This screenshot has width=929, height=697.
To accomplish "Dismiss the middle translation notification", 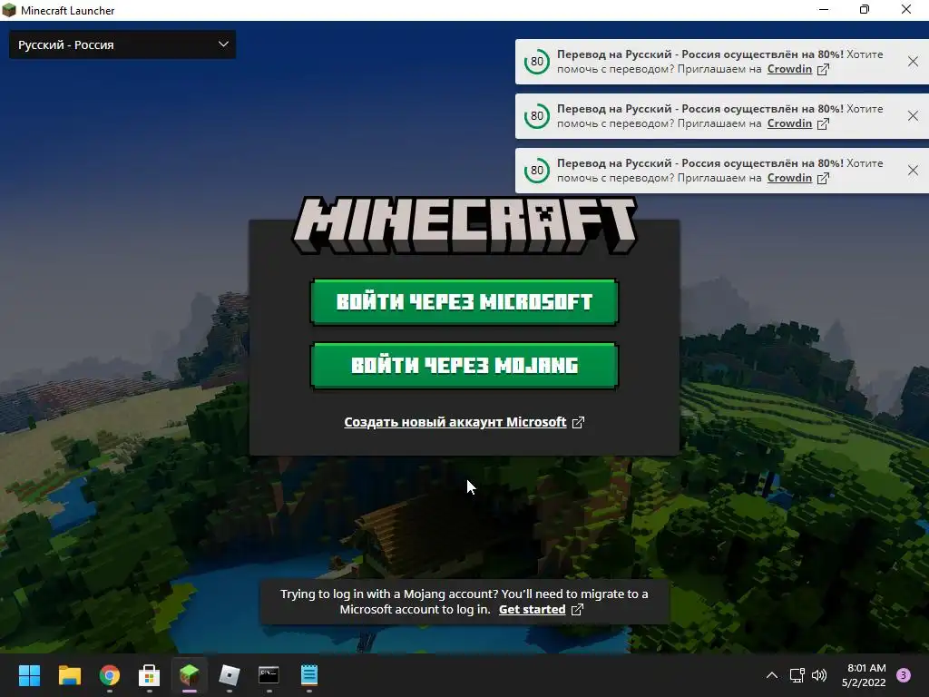I will pyautogui.click(x=913, y=116).
